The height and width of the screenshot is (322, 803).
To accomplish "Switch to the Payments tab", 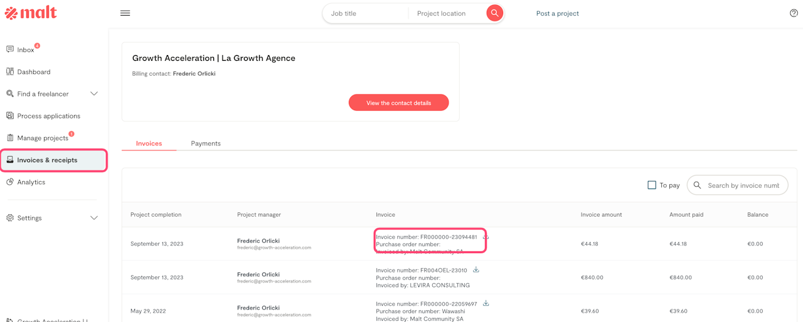I will click(206, 143).
